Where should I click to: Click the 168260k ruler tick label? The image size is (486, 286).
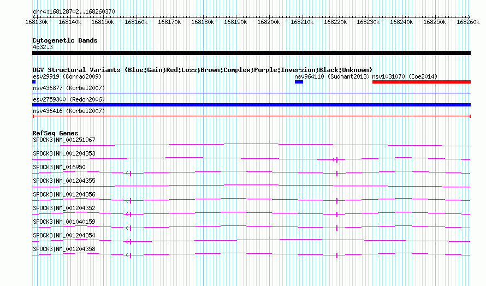point(468,22)
